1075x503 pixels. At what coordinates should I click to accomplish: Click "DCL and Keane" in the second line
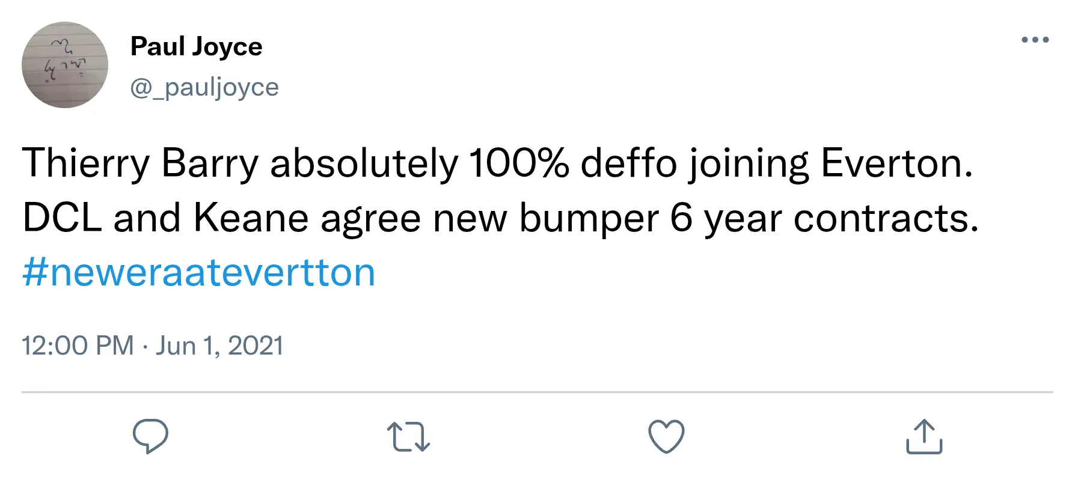(165, 218)
